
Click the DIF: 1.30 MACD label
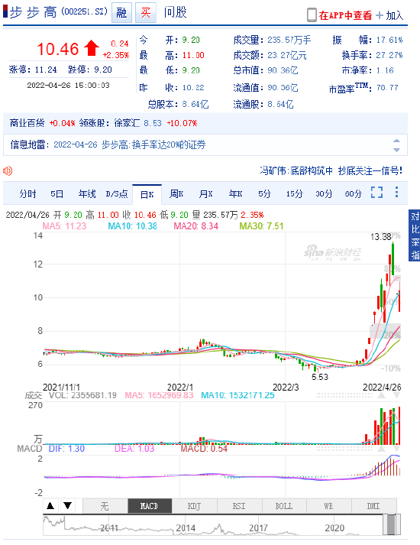coord(66,449)
